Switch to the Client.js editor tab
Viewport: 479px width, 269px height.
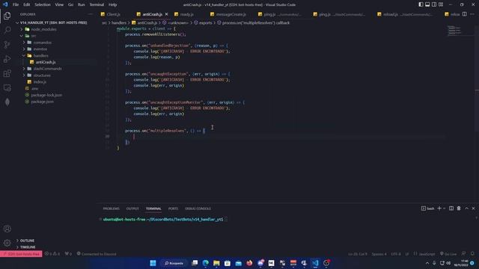113,14
